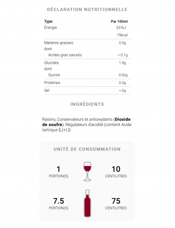
Task: Click the Par 100ml column header
Action: tap(119, 21)
